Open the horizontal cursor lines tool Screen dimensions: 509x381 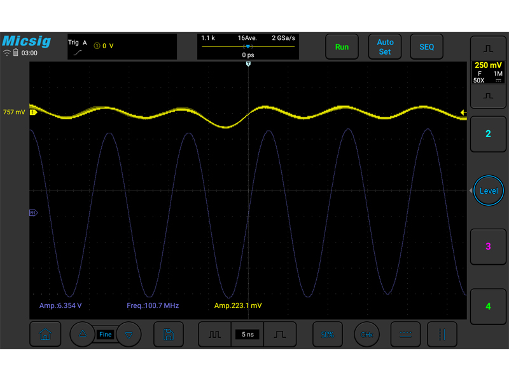point(405,335)
